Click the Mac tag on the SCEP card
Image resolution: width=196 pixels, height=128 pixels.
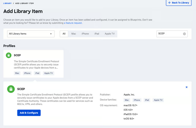(x=17, y=73)
